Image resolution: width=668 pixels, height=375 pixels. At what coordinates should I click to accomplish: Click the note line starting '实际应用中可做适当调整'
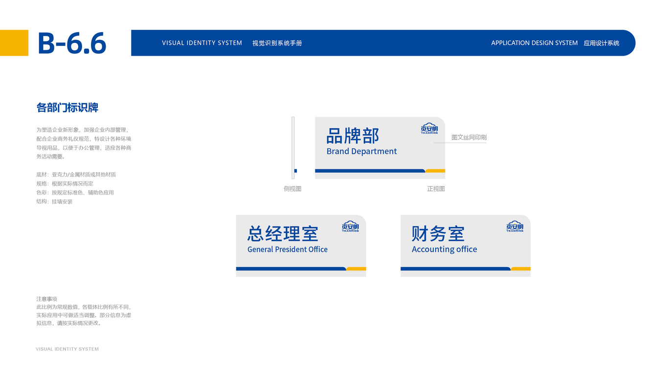pos(84,315)
